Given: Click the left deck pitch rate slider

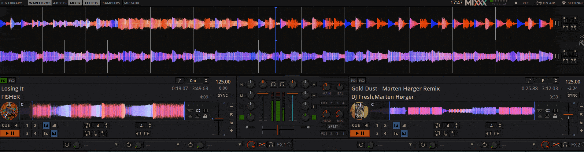Looking at the screenshot, I should coord(218,119).
